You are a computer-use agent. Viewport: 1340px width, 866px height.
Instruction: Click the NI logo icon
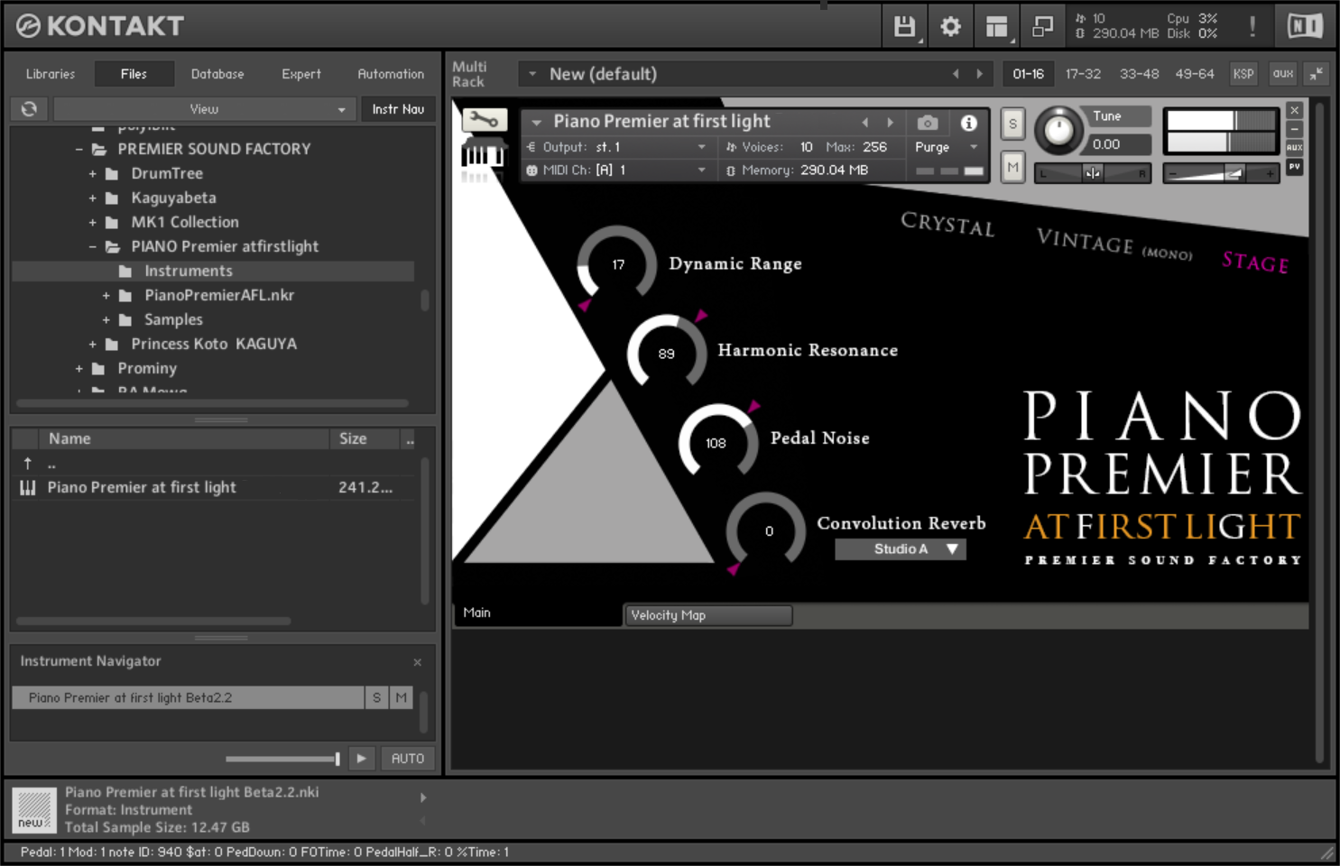click(x=1305, y=26)
